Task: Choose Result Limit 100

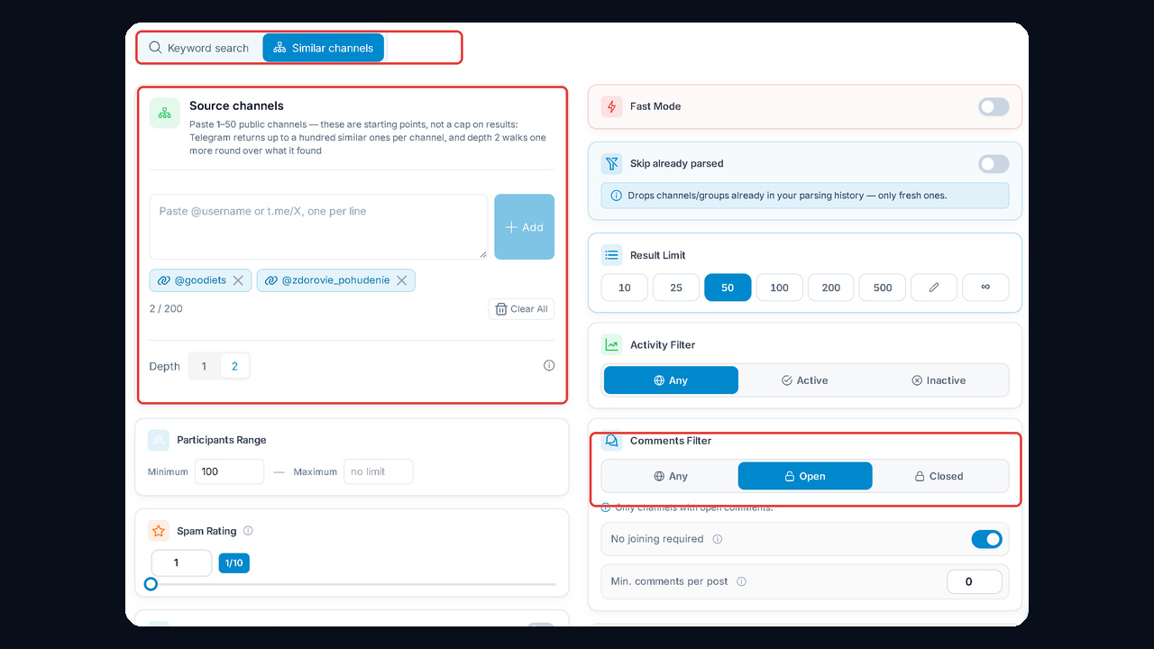Action: 780,288
